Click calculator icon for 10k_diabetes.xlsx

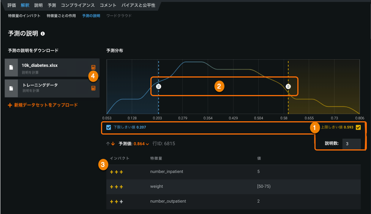click(93, 67)
